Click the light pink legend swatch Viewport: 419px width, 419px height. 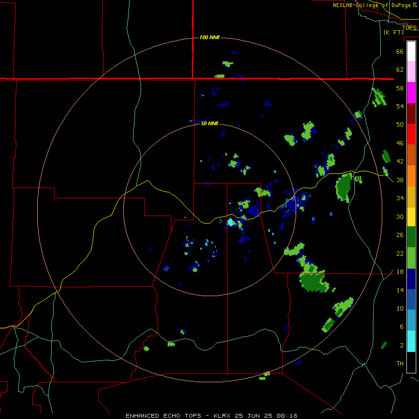[x=411, y=72]
